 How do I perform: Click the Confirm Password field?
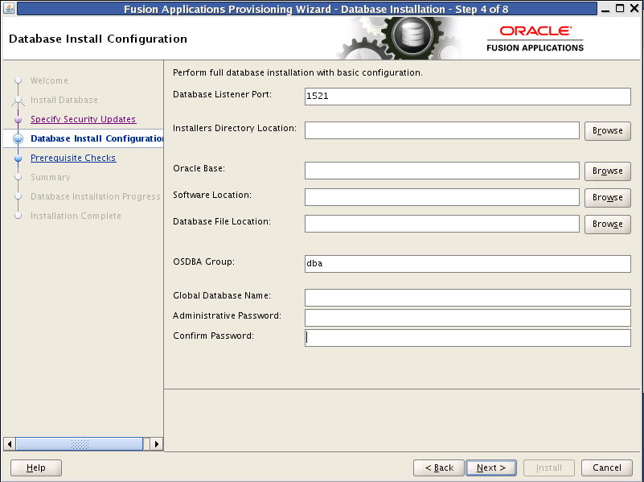467,338
